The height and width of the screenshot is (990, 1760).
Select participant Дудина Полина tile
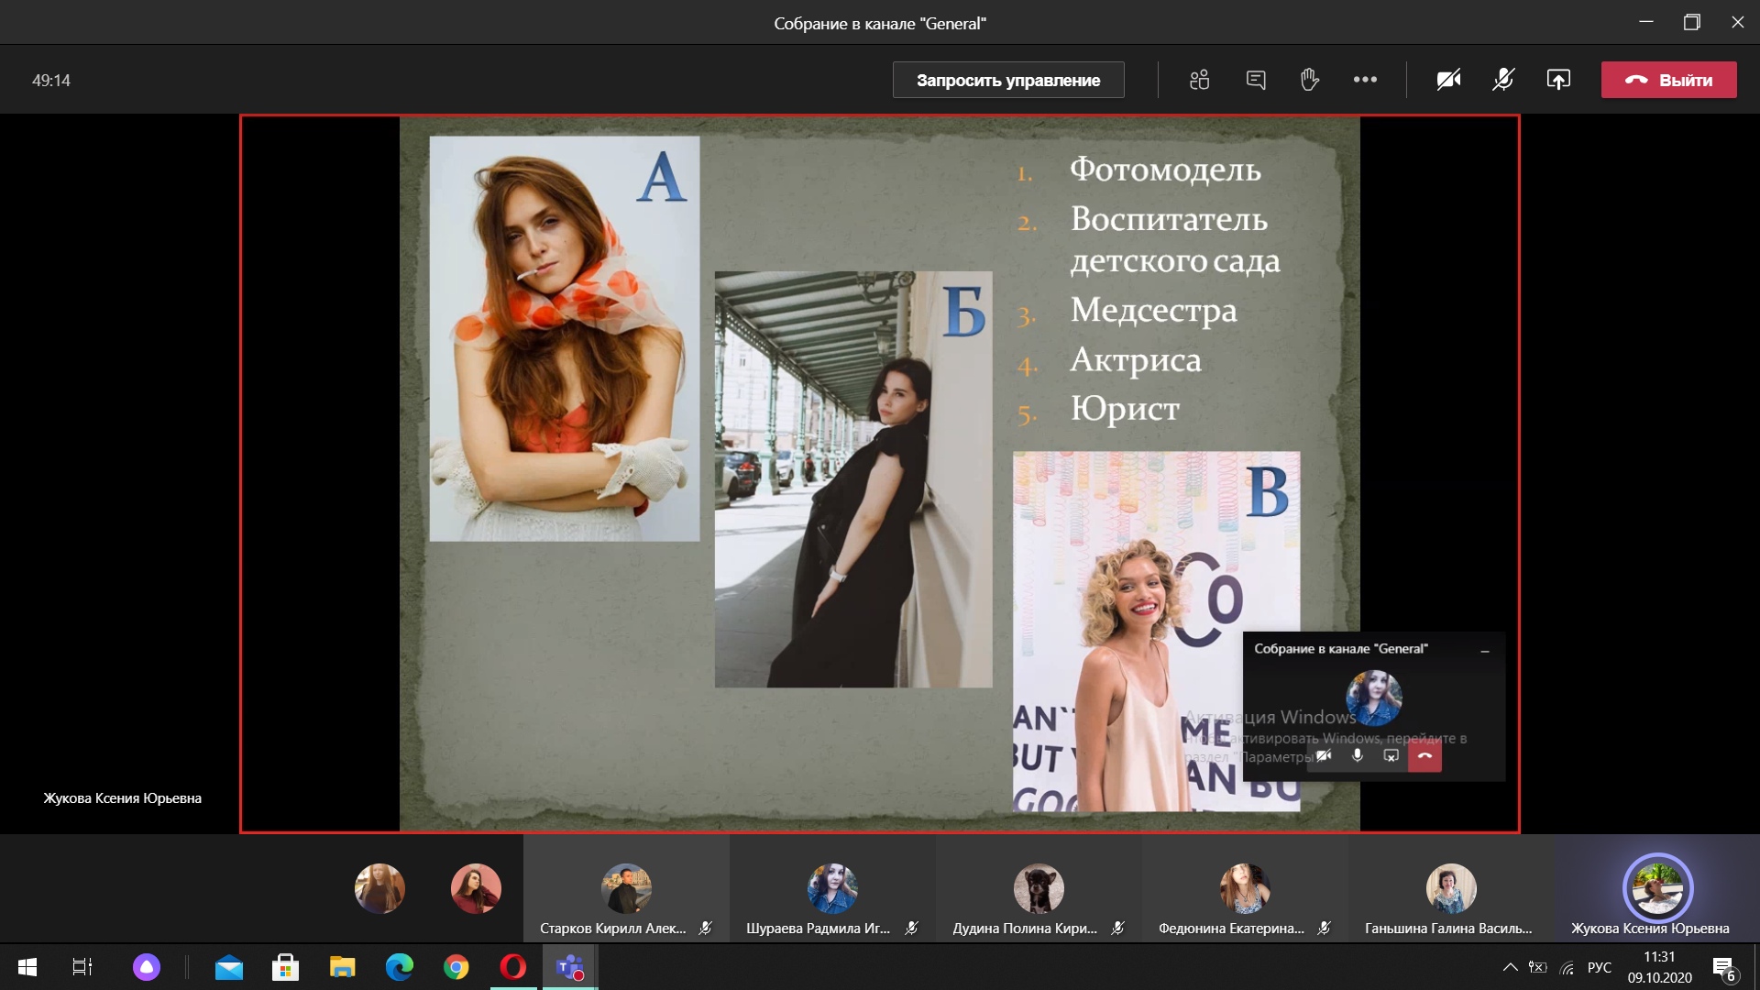(1038, 889)
